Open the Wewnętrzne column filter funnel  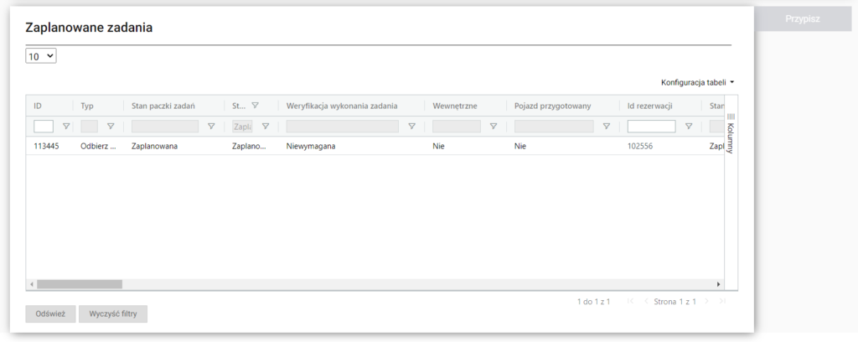coord(493,127)
